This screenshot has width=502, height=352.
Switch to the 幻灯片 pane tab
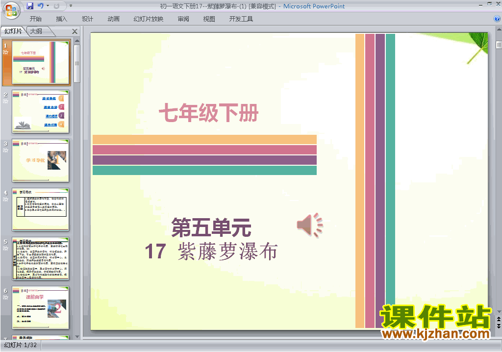coord(13,31)
